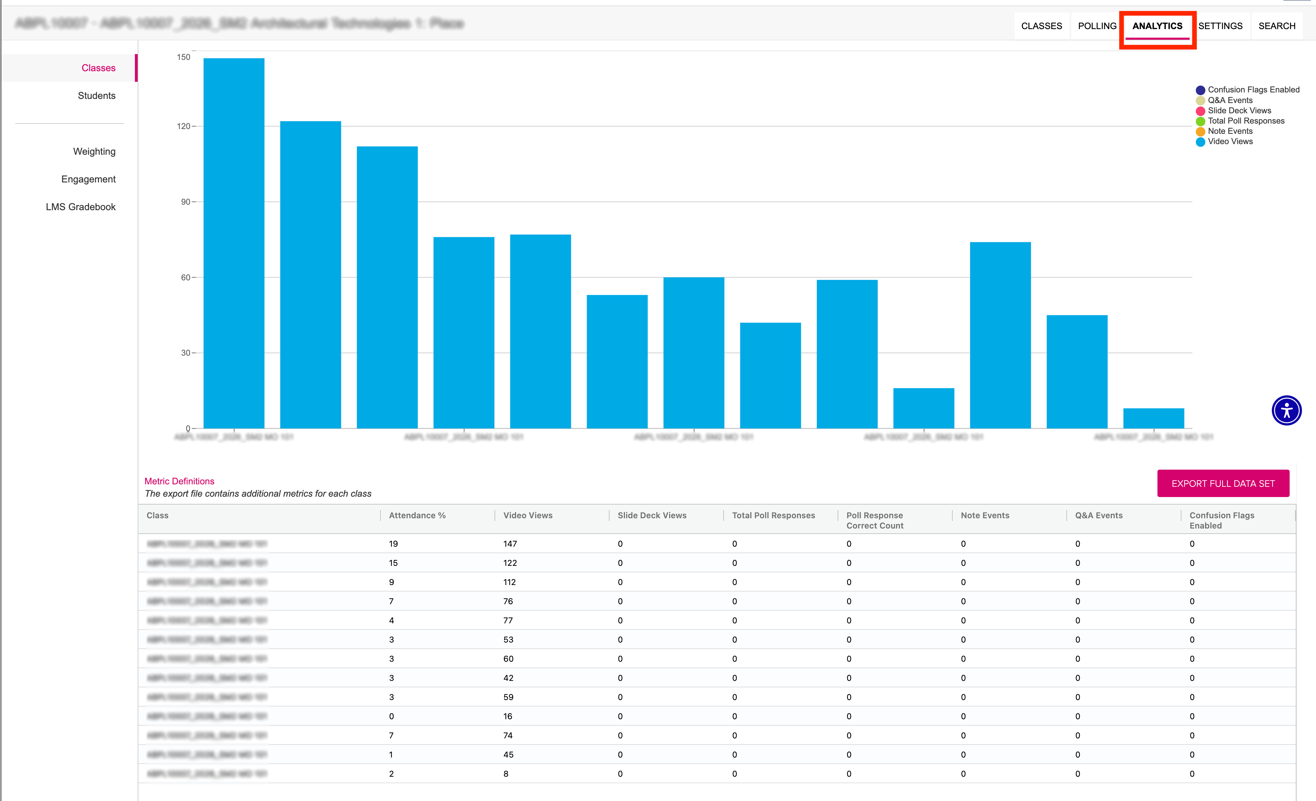Click the tallest chart bar reaching 147

234,243
